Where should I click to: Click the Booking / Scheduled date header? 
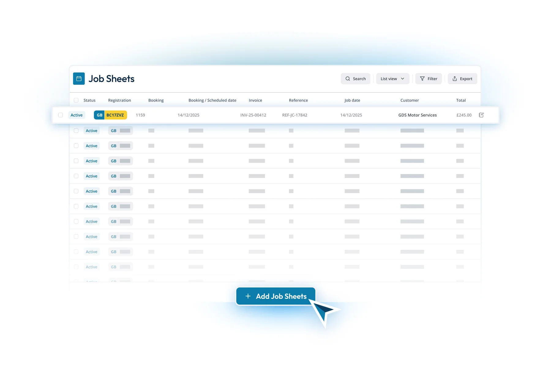point(212,100)
